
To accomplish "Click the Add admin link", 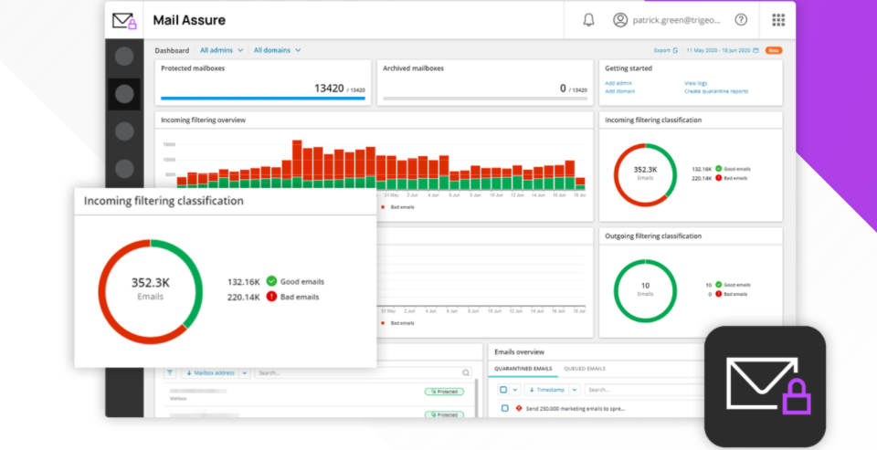I will [x=618, y=83].
